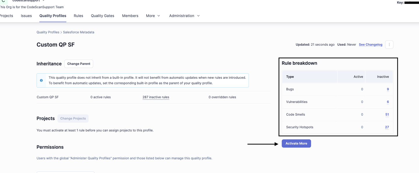Go to the Quality Gates tab

coord(102,16)
